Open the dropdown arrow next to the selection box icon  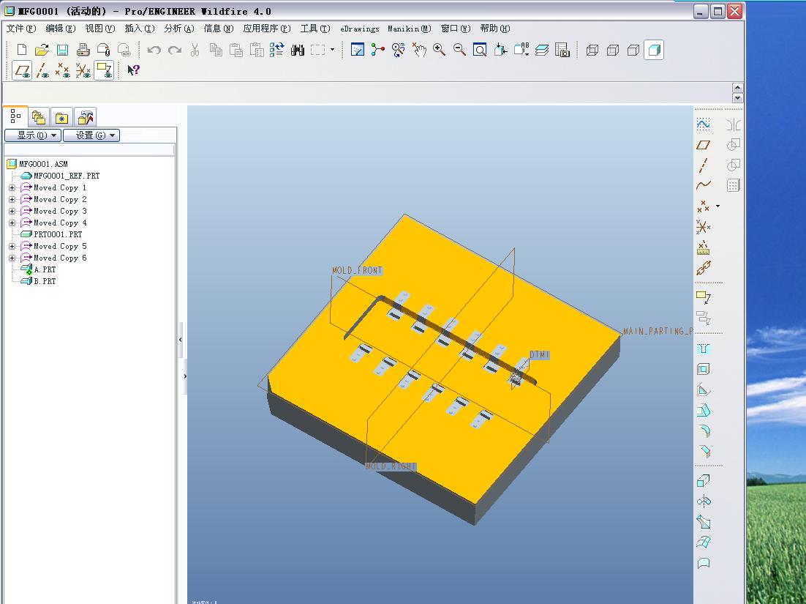[x=332, y=50]
